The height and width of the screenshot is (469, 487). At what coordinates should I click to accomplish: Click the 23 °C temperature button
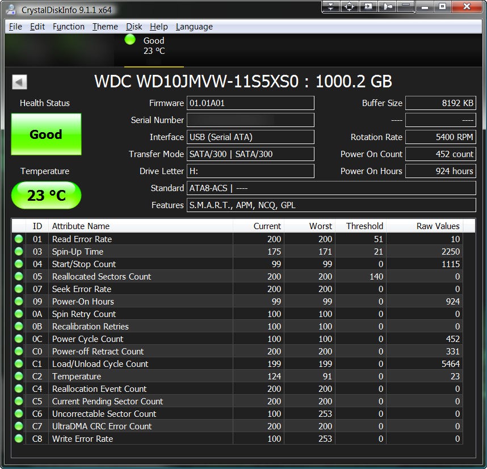coord(47,195)
